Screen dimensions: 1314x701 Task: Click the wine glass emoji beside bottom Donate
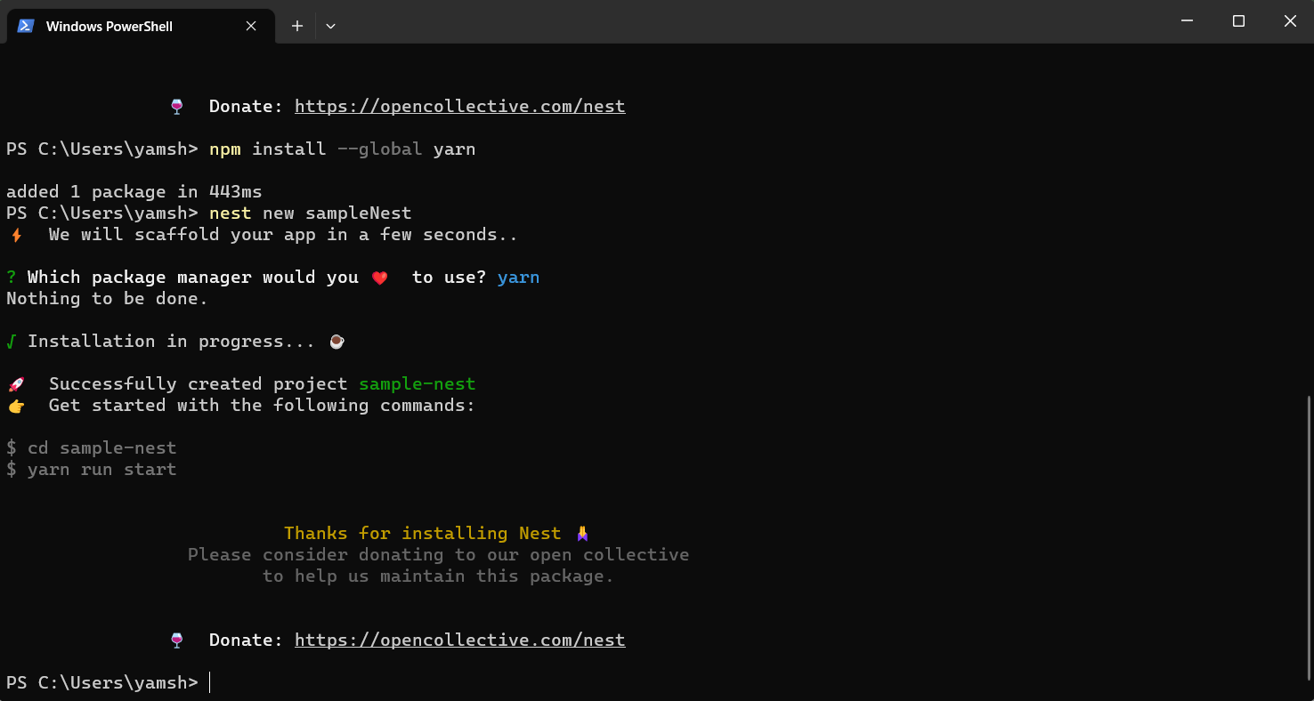(x=176, y=641)
